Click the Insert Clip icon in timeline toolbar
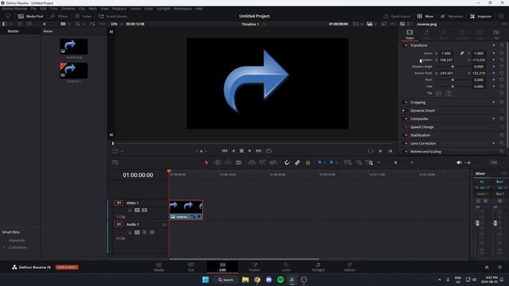This screenshot has height=286, width=509. coord(251,162)
